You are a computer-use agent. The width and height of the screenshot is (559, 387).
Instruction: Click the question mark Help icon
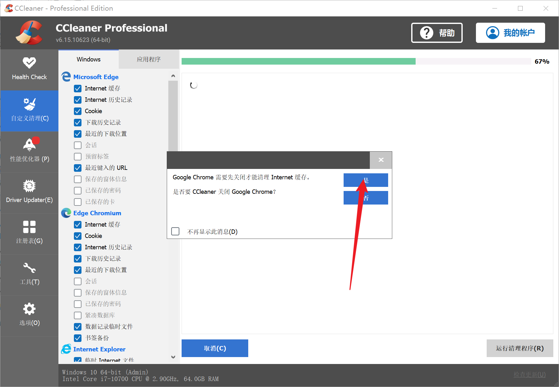click(427, 33)
